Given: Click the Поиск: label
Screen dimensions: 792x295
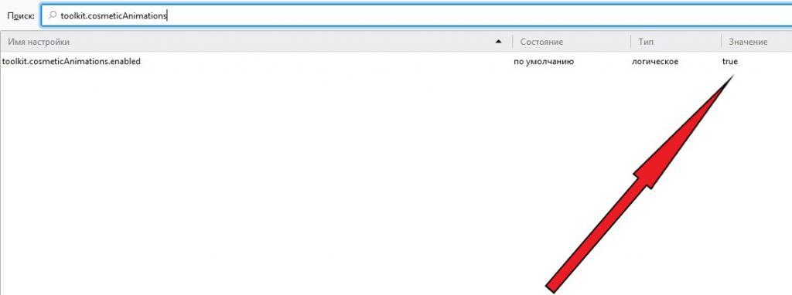Looking at the screenshot, I should coord(21,16).
